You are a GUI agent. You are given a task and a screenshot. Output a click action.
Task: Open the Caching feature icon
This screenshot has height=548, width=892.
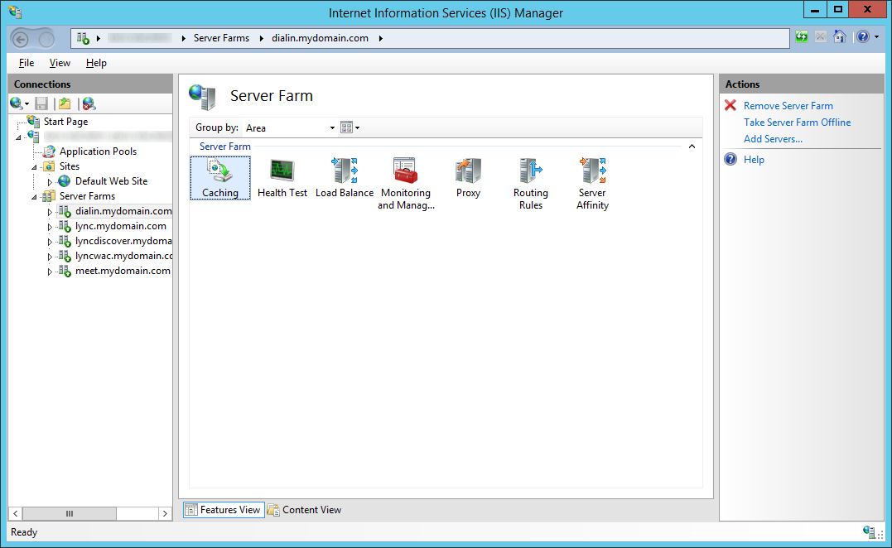pyautogui.click(x=220, y=178)
